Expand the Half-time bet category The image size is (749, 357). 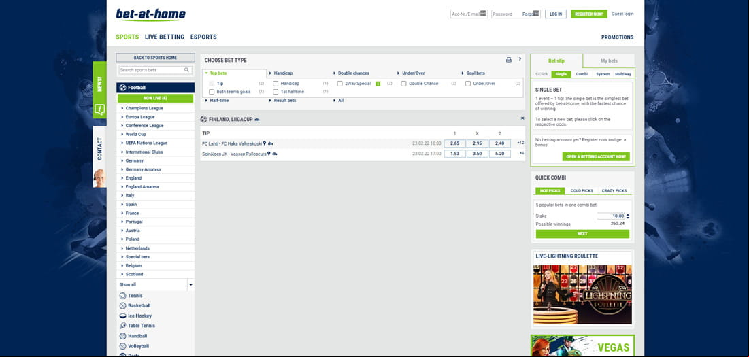point(220,101)
